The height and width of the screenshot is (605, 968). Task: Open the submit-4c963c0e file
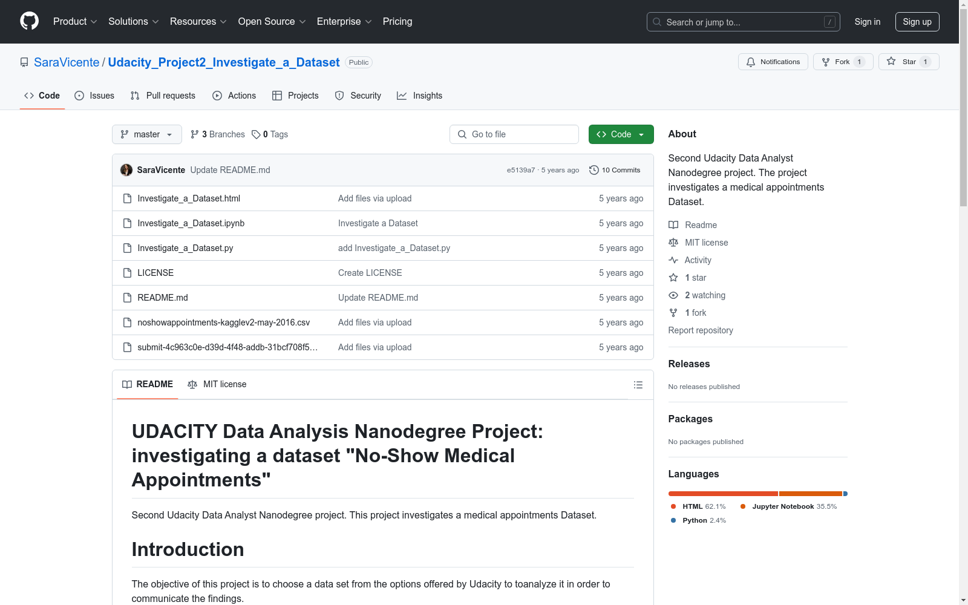[227, 347]
